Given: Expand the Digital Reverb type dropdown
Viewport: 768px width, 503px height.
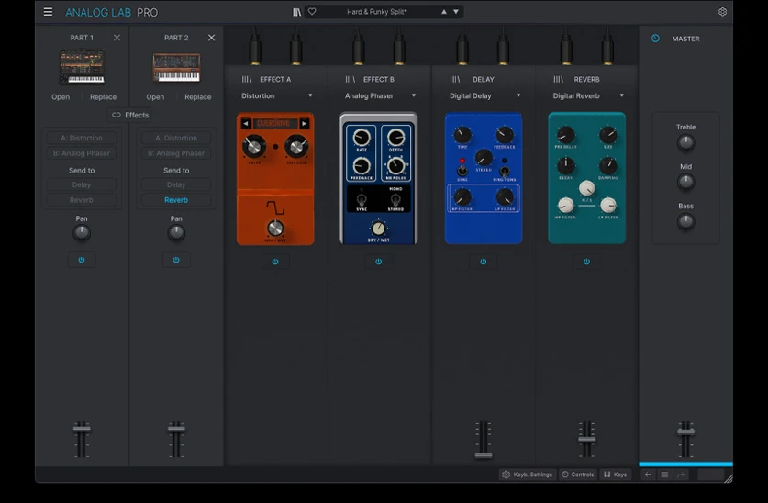Looking at the screenshot, I should [x=622, y=95].
